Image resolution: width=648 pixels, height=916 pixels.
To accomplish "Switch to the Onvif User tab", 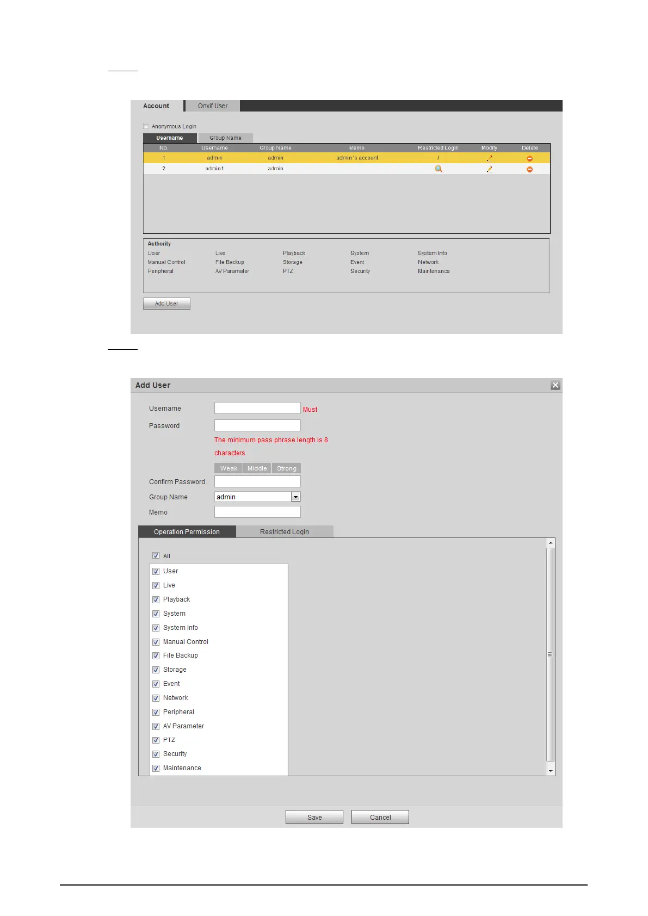I will point(213,106).
